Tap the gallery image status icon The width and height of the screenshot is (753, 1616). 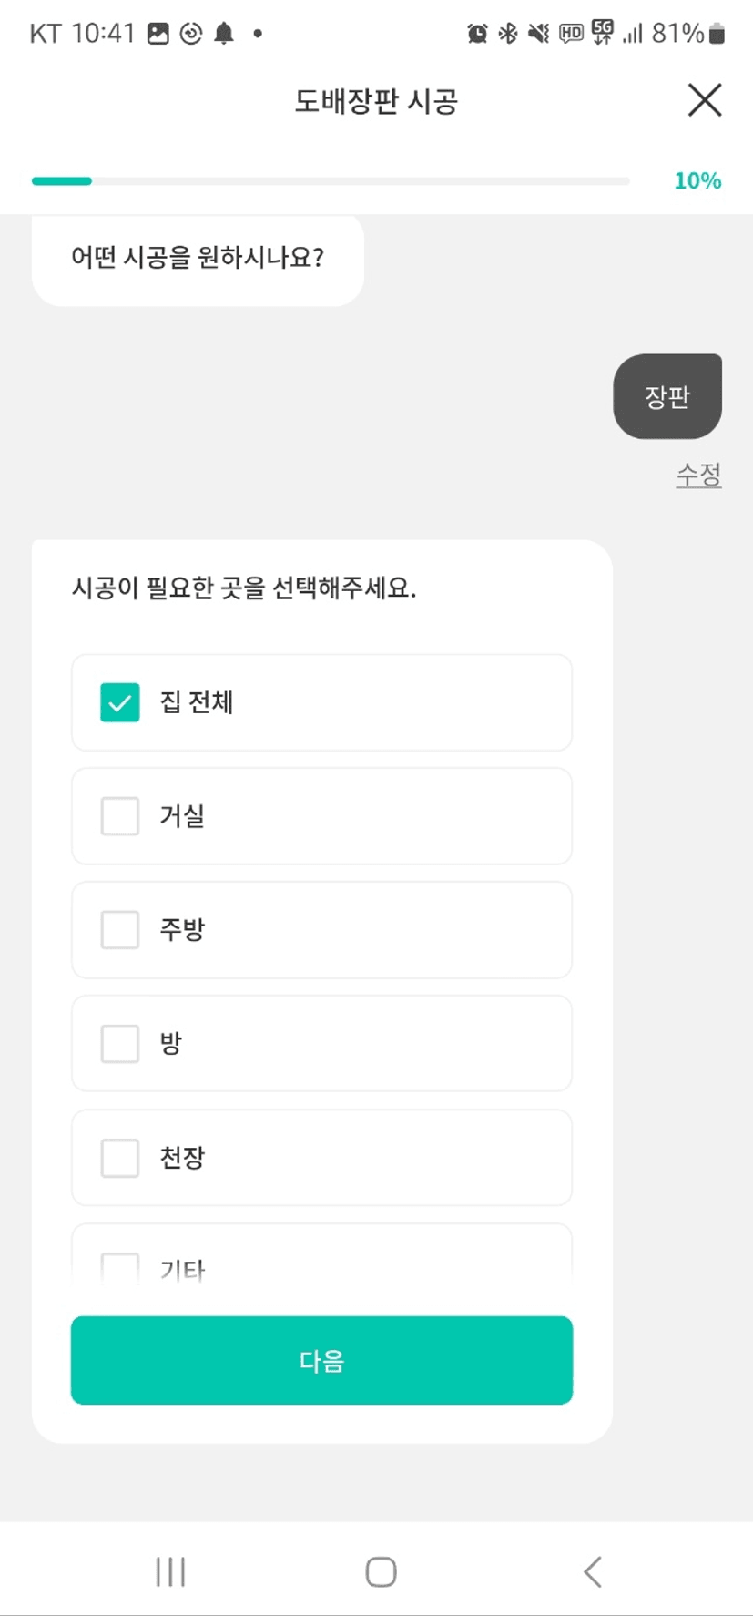[158, 34]
